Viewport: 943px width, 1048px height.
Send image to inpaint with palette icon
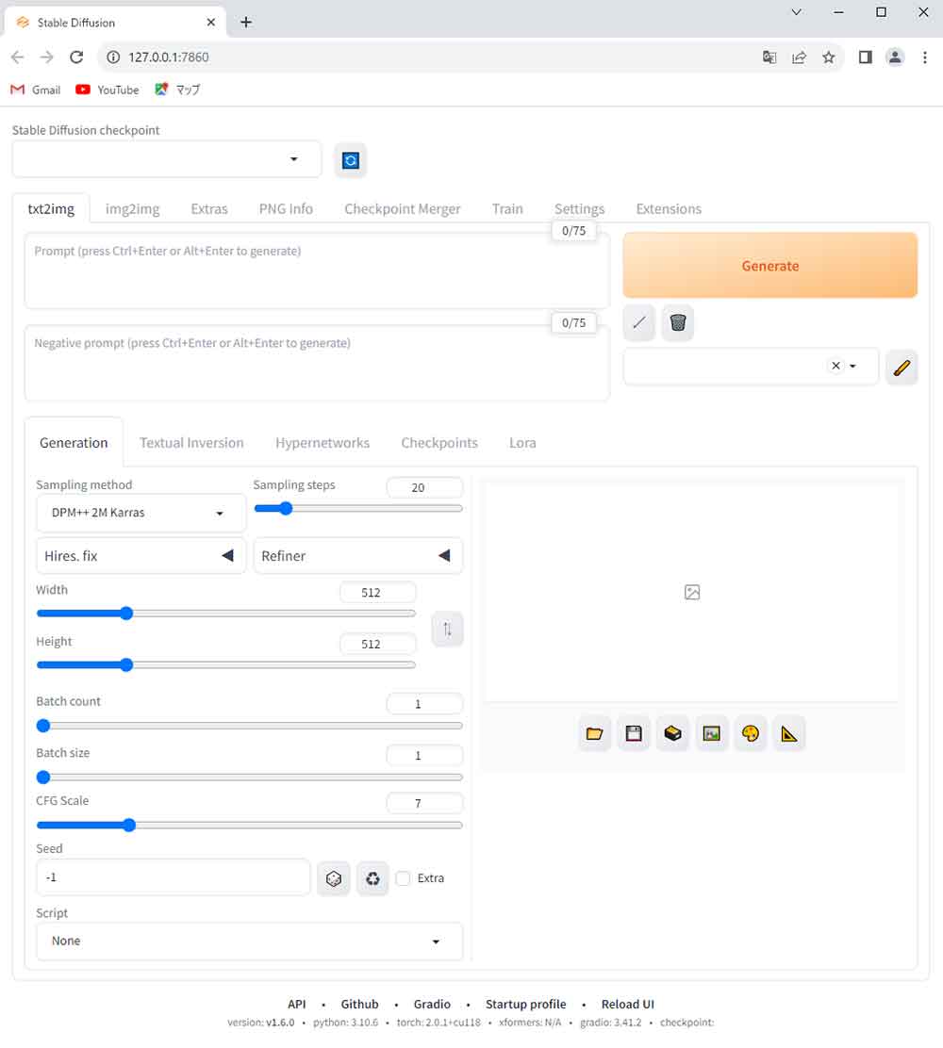tap(751, 734)
